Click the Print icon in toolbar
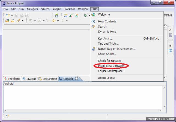This screenshot has height=122, width=176. 27,16
